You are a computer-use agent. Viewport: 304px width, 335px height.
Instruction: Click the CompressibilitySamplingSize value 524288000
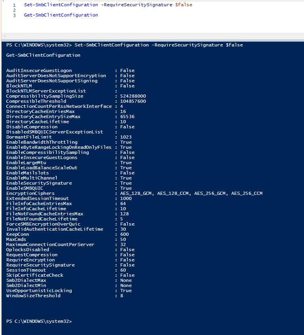(x=133, y=96)
